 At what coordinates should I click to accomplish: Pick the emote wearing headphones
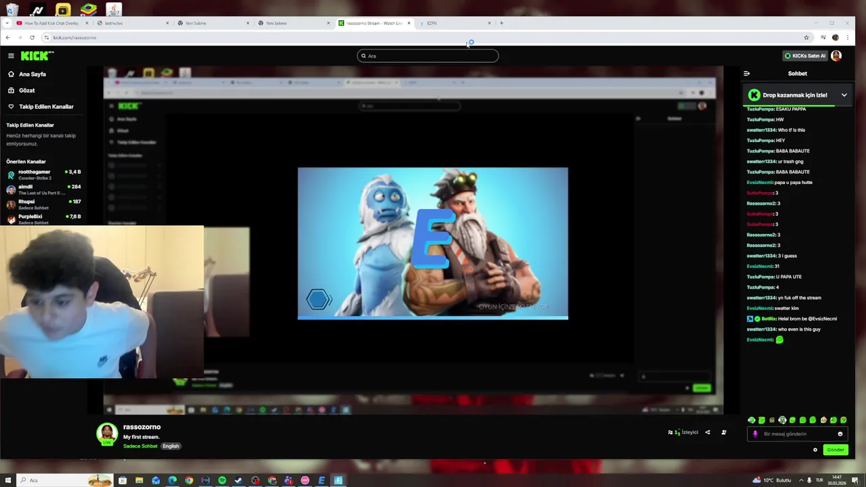[x=782, y=420]
